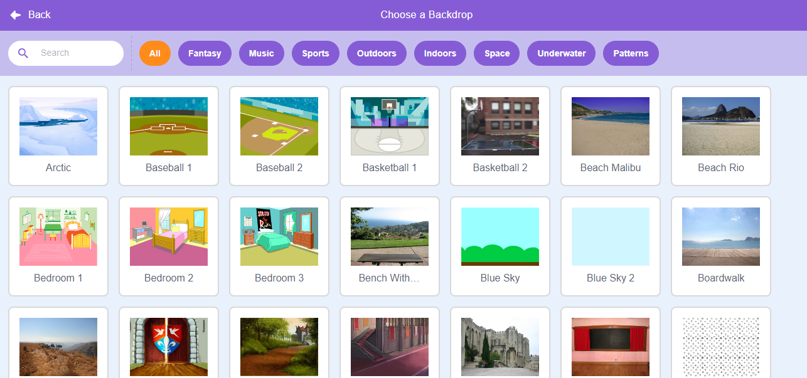Viewport: 807px width, 378px height.
Task: Filter backdrops by Fantasy
Action: 205,53
